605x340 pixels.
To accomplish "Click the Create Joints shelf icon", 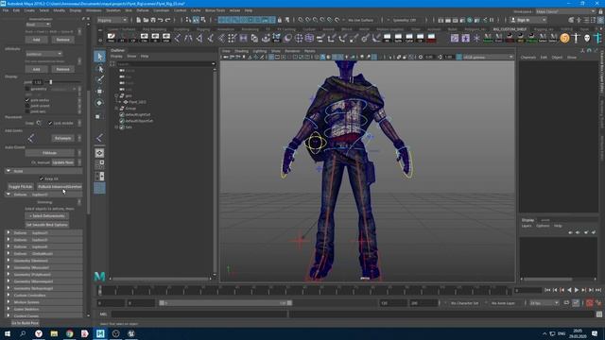I will point(178,38).
